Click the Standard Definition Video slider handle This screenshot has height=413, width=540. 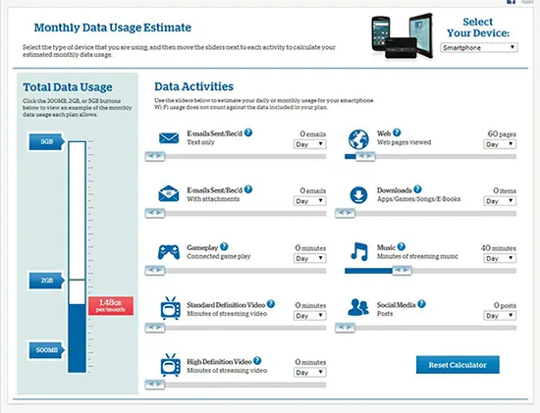point(155,328)
